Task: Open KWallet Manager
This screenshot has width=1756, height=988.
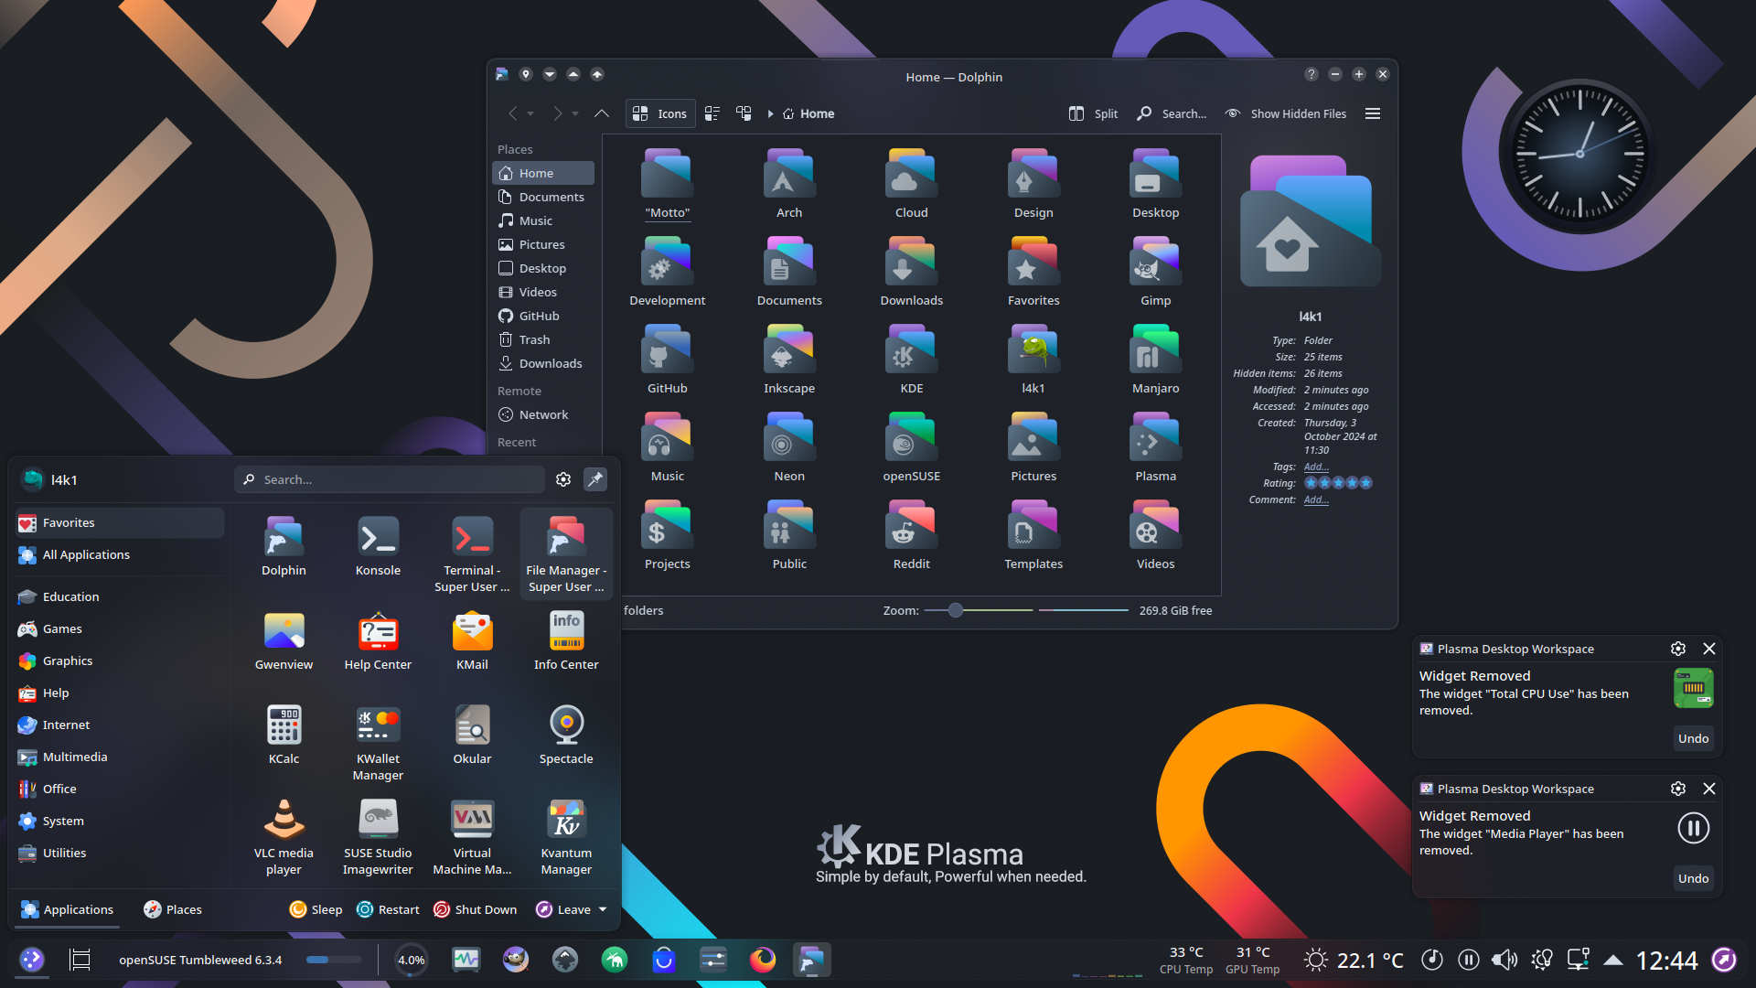Action: (x=378, y=743)
